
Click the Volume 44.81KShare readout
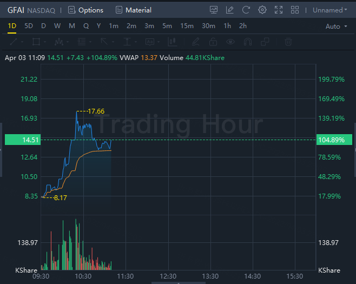(192, 58)
